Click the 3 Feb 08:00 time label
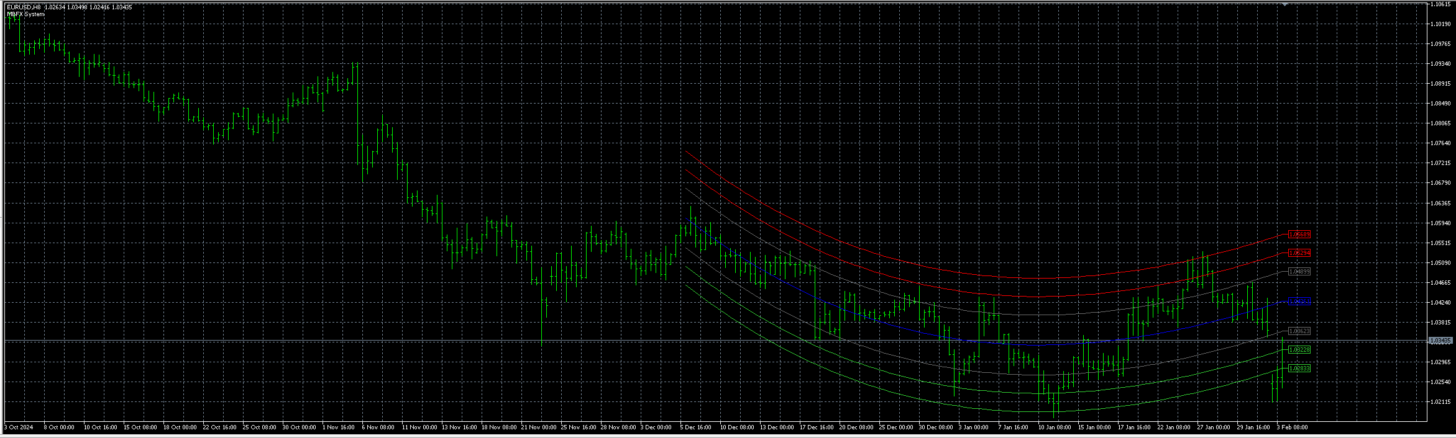The height and width of the screenshot is (438, 1456). click(1293, 427)
